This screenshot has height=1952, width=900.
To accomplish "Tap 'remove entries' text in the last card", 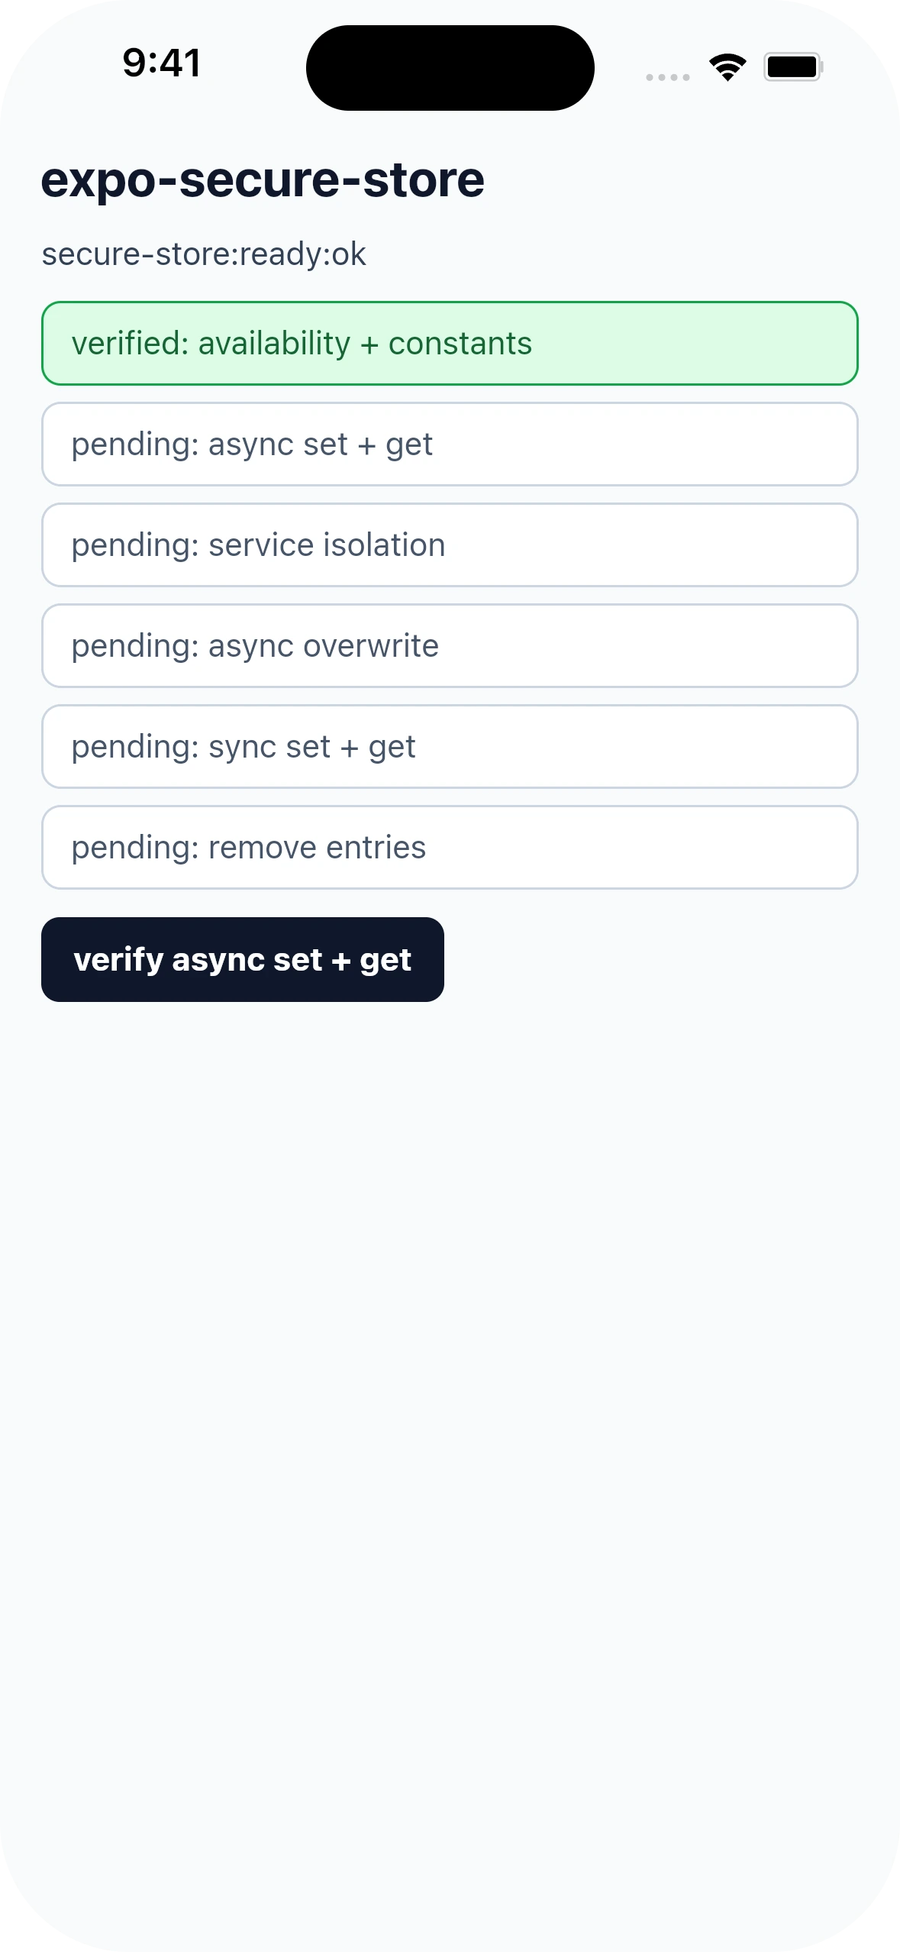I will click(317, 848).
